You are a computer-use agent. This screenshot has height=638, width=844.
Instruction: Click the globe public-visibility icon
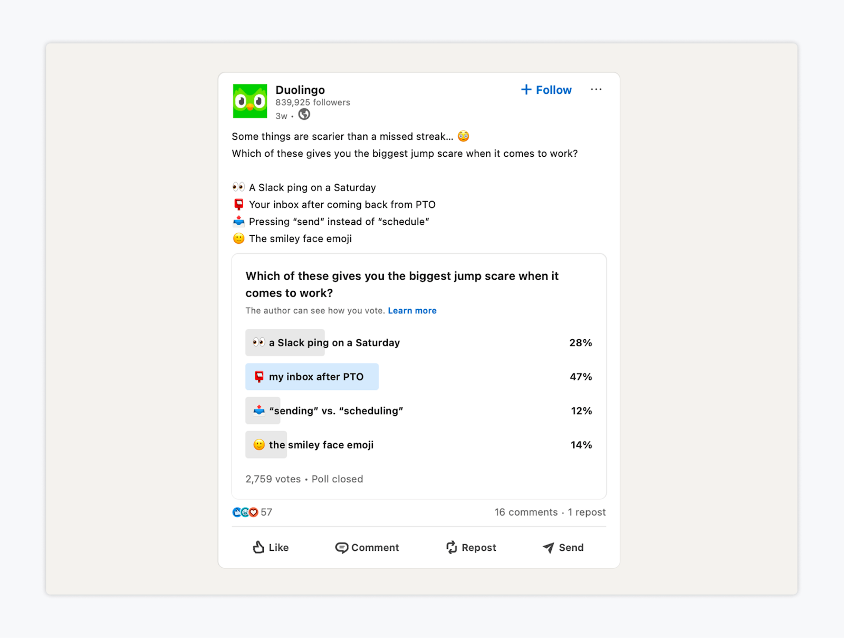(x=304, y=115)
